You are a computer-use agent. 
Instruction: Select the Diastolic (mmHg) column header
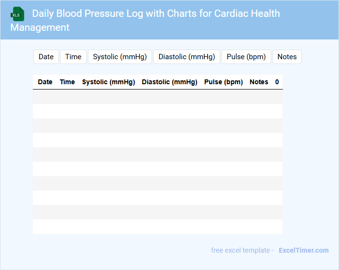point(169,82)
